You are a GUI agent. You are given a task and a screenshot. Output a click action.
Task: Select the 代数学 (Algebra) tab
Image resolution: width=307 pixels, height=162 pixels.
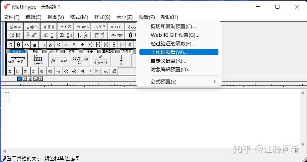(17, 51)
